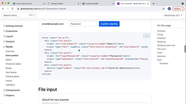186x104 pixels.
Task: Expand the Helpers section
Action: 9,95
